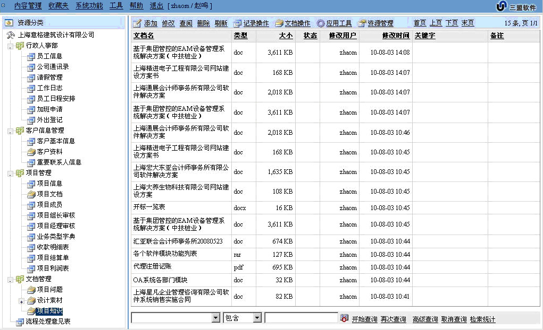Viewport: 543px width, 330px height.
Task: Click the 记录操作 toolbar icon
Action: point(238,23)
